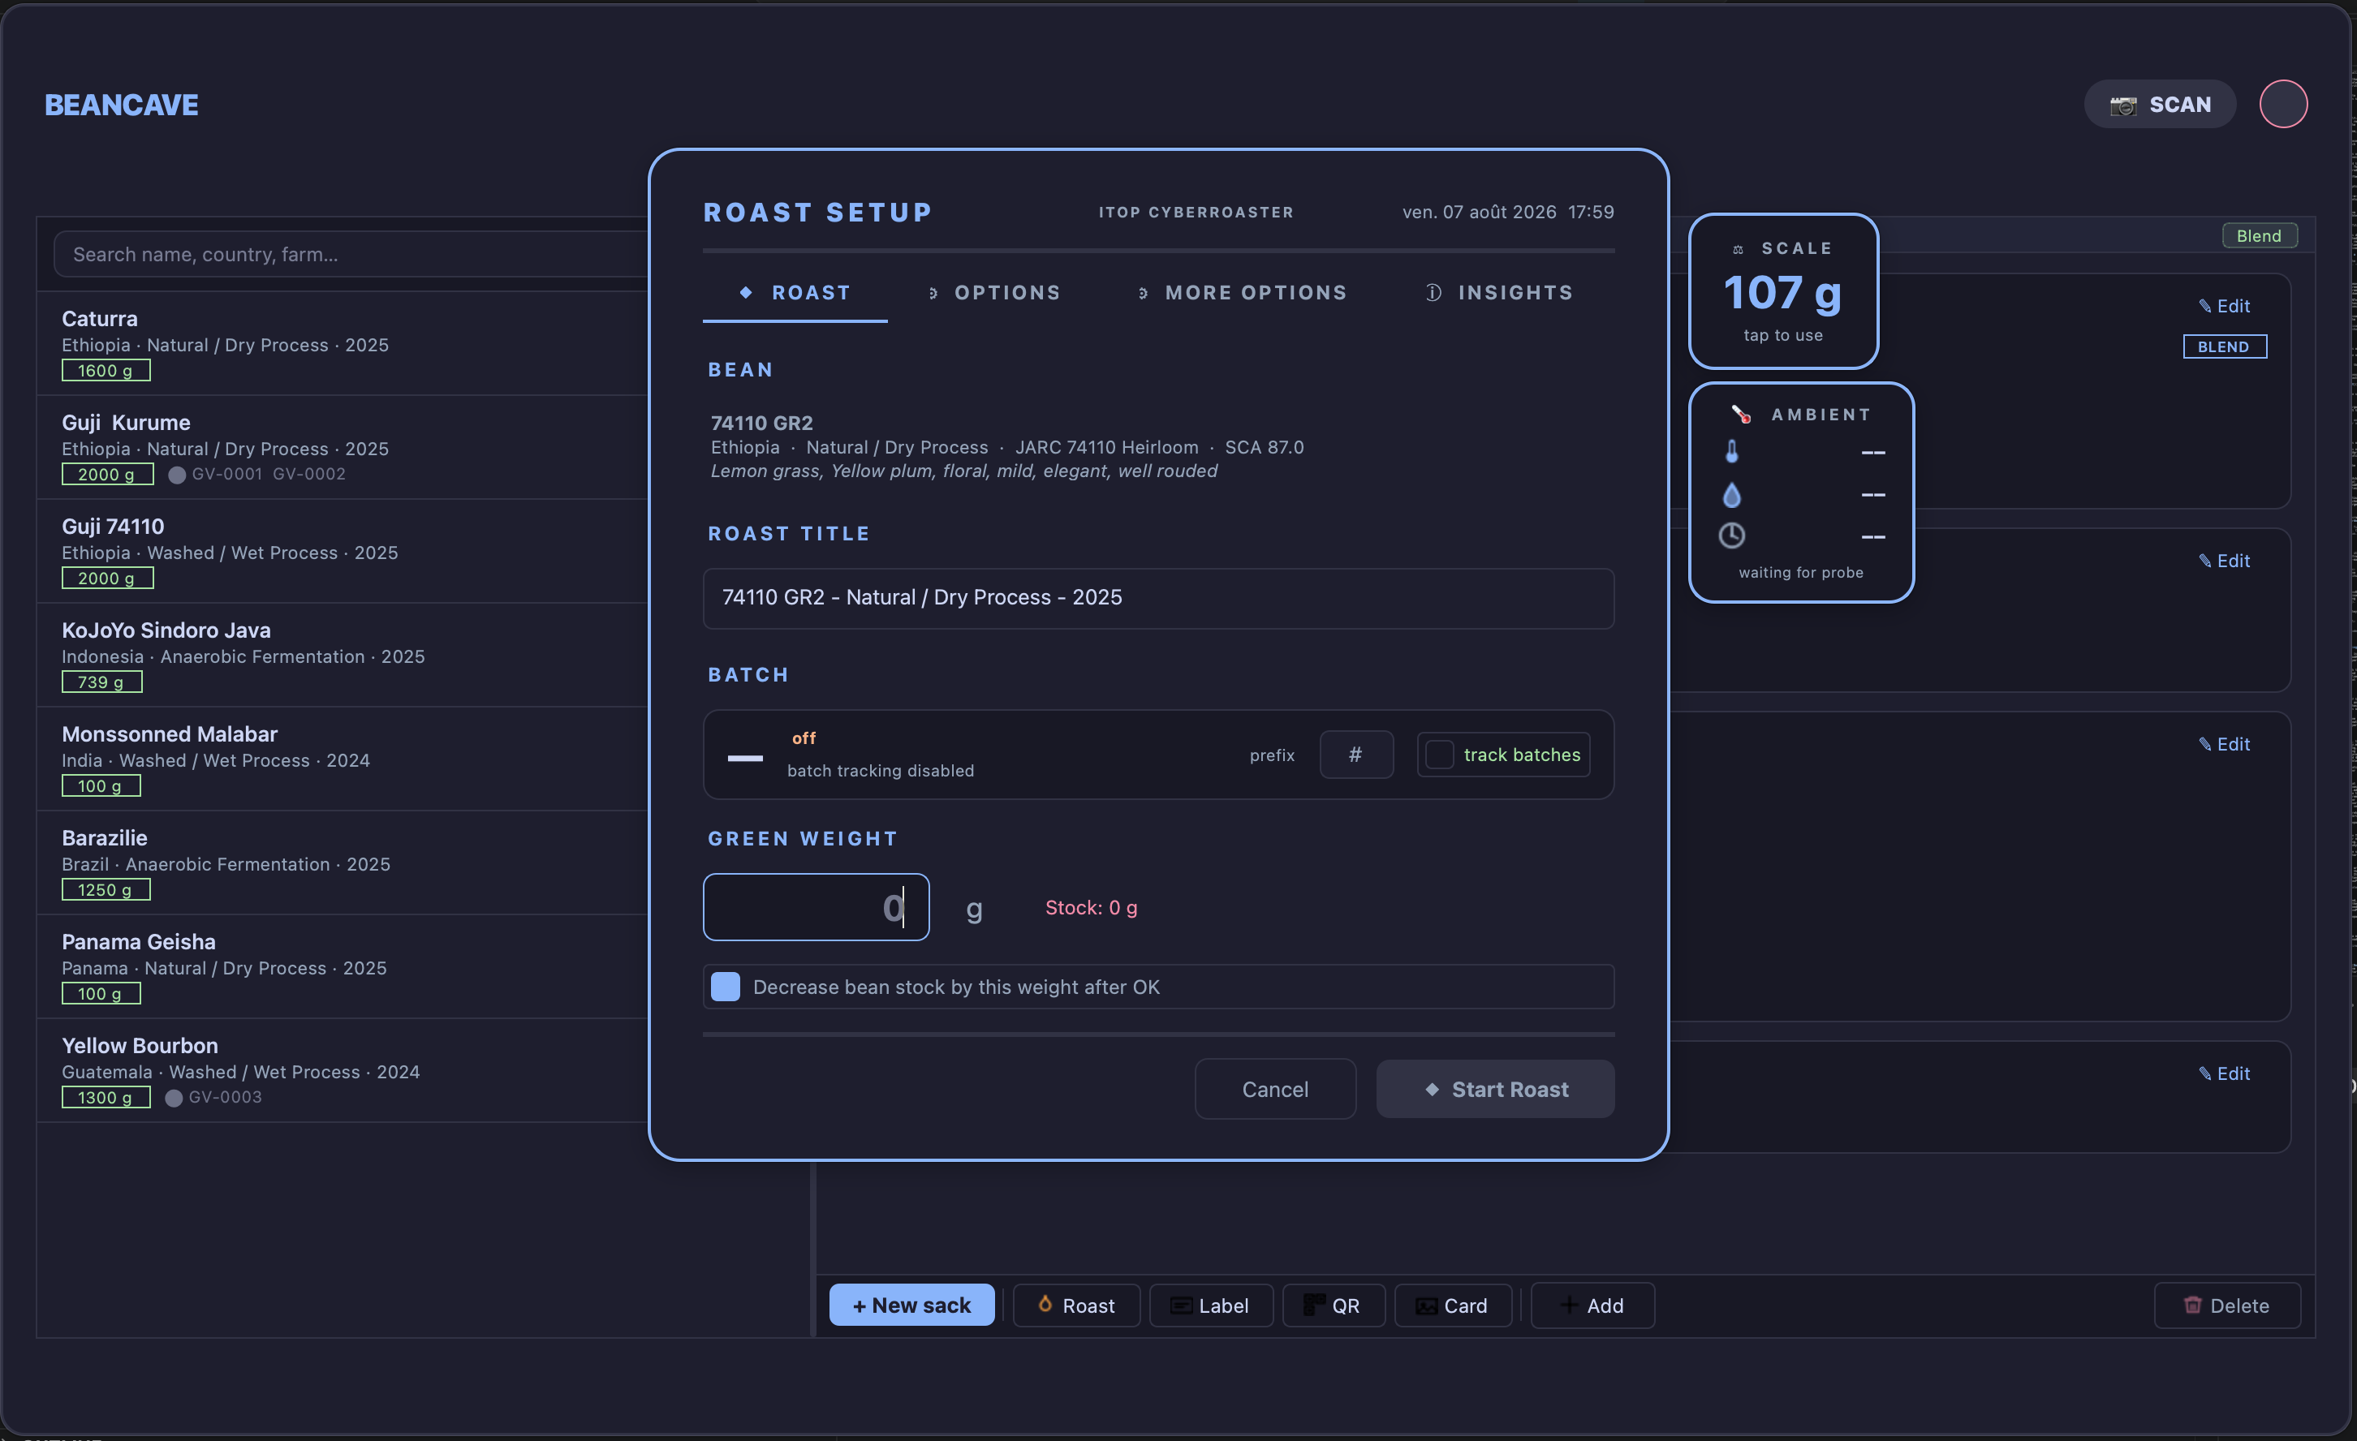The height and width of the screenshot is (1441, 2357).
Task: Click the flame Roast button in toolbar
Action: click(x=1076, y=1306)
